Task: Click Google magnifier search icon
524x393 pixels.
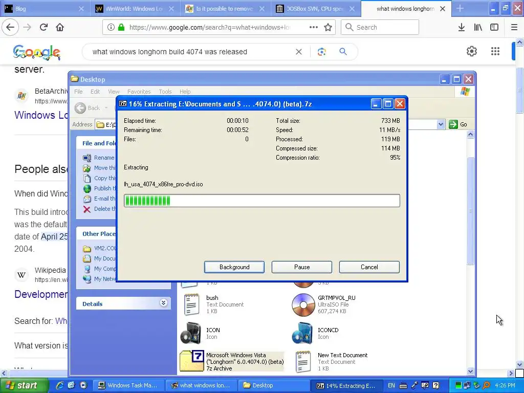Action: [343, 52]
